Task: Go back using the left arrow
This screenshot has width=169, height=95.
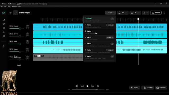Action: [11, 13]
